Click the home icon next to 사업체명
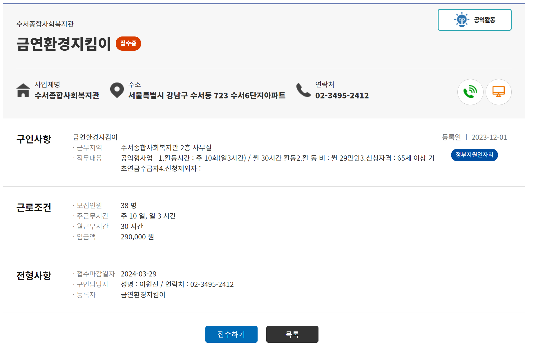The height and width of the screenshot is (352, 534). [x=22, y=91]
